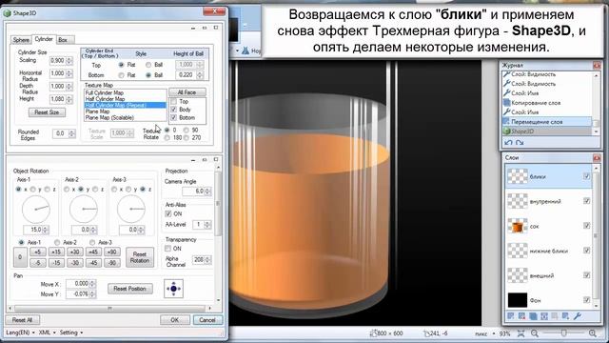Select внутренний layer thumbnail

tap(518, 201)
